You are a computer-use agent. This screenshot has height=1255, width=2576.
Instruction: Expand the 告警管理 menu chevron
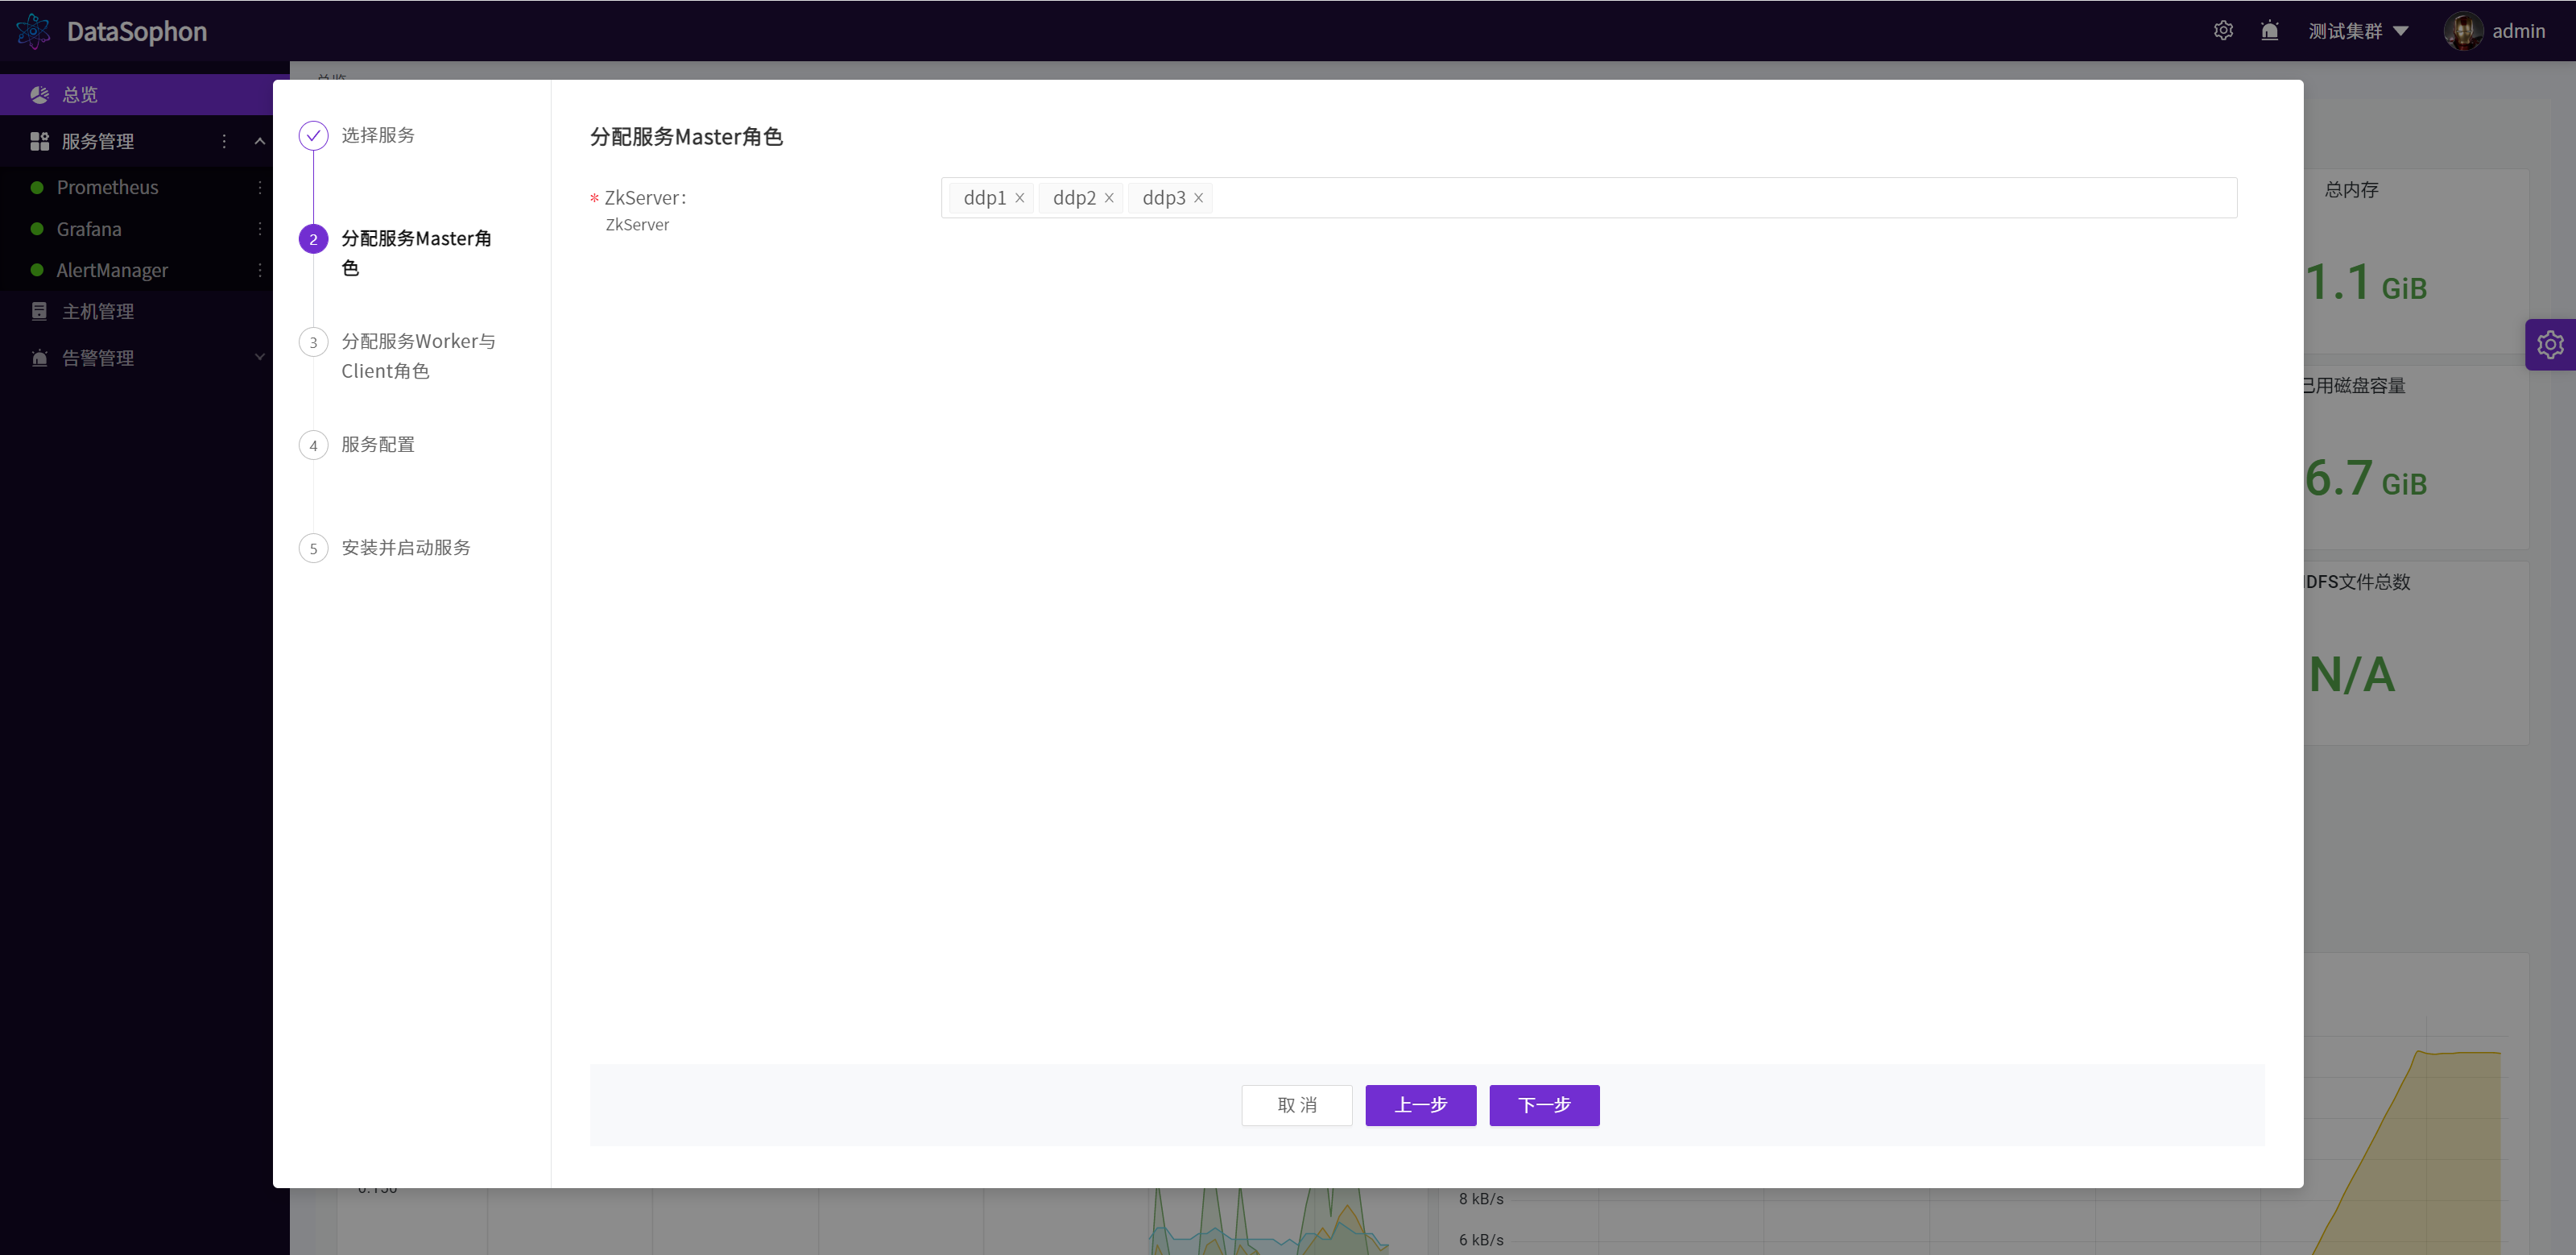click(260, 357)
